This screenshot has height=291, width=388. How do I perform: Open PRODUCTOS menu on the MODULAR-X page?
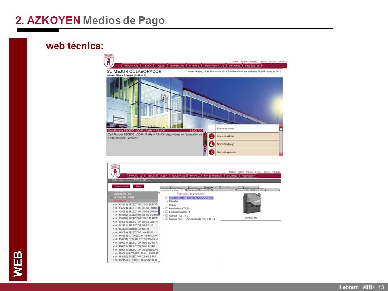point(136,176)
